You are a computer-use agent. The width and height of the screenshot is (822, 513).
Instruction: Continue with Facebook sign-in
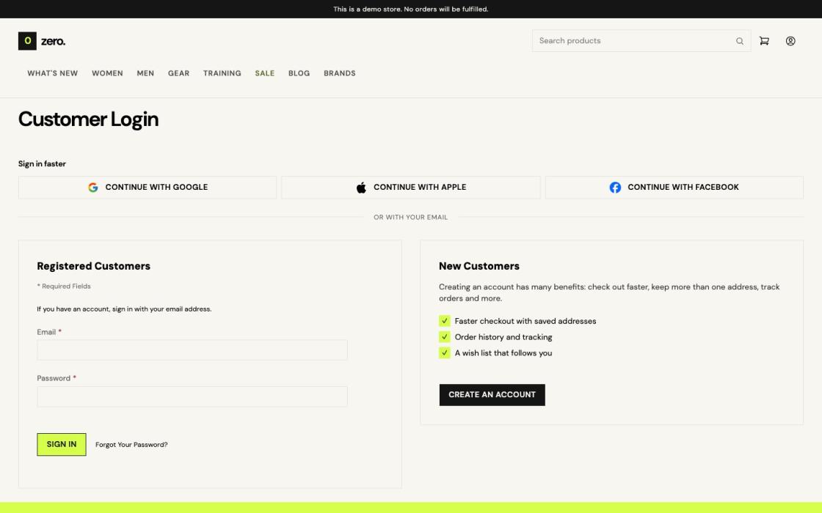674,188
